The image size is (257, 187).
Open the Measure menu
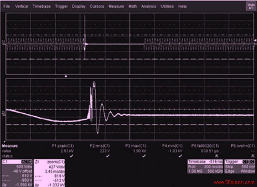[116, 6]
